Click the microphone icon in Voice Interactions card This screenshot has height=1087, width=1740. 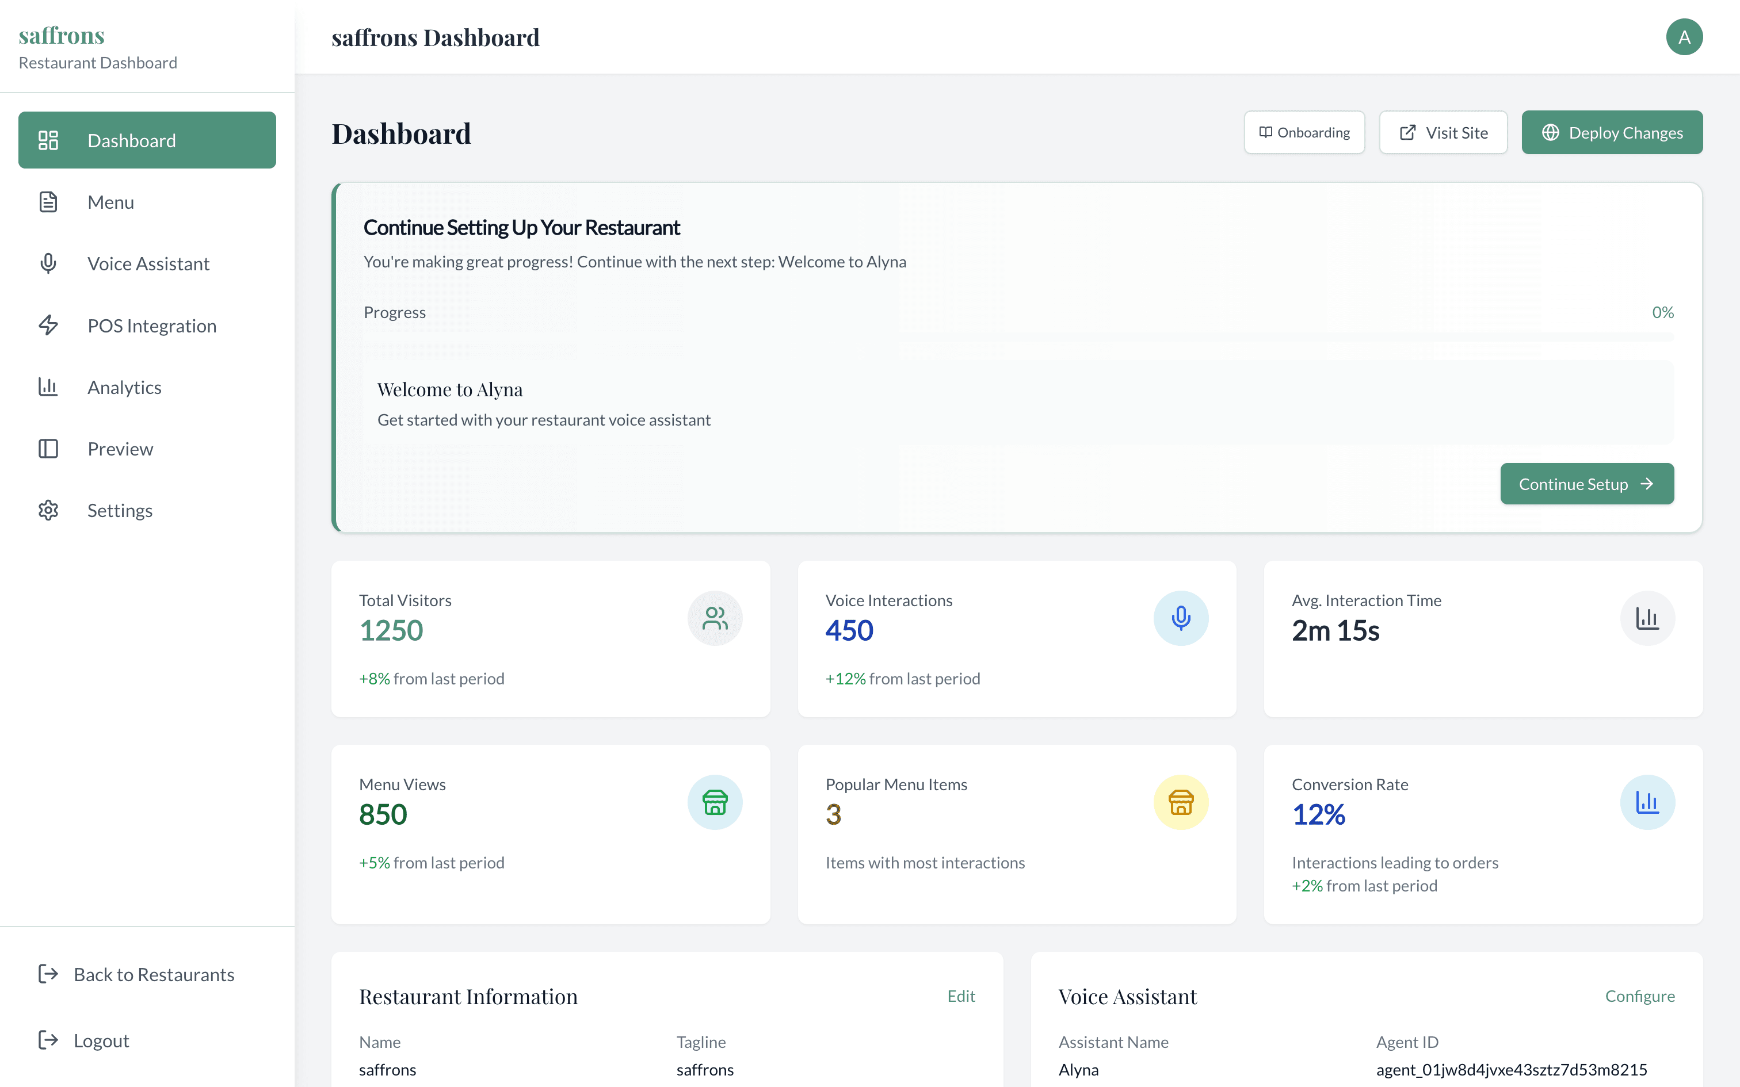pyautogui.click(x=1181, y=618)
